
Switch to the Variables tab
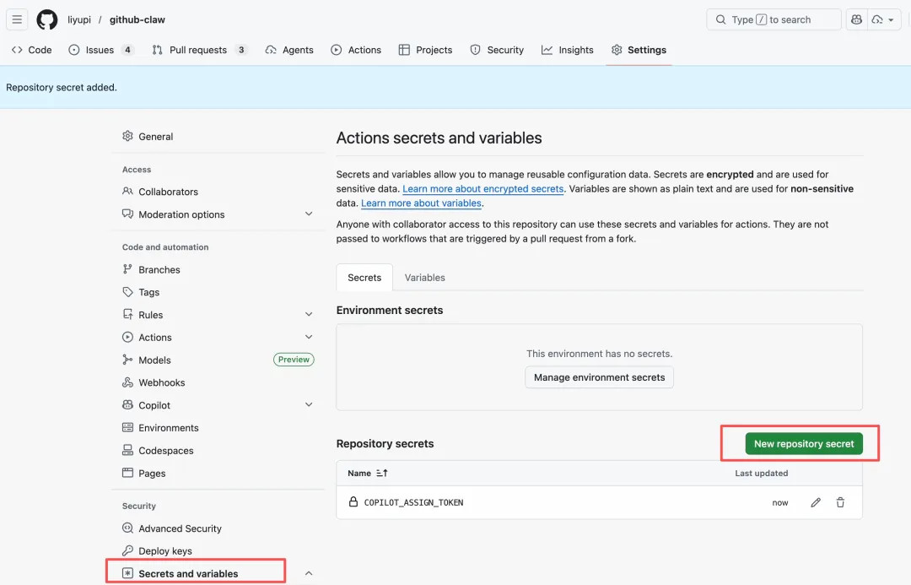pos(424,278)
